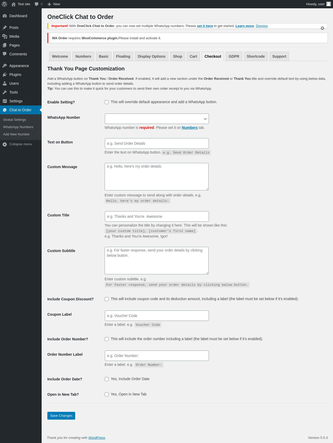
Task: Open WhatsApp Numbers submenu item
Action: click(18, 127)
